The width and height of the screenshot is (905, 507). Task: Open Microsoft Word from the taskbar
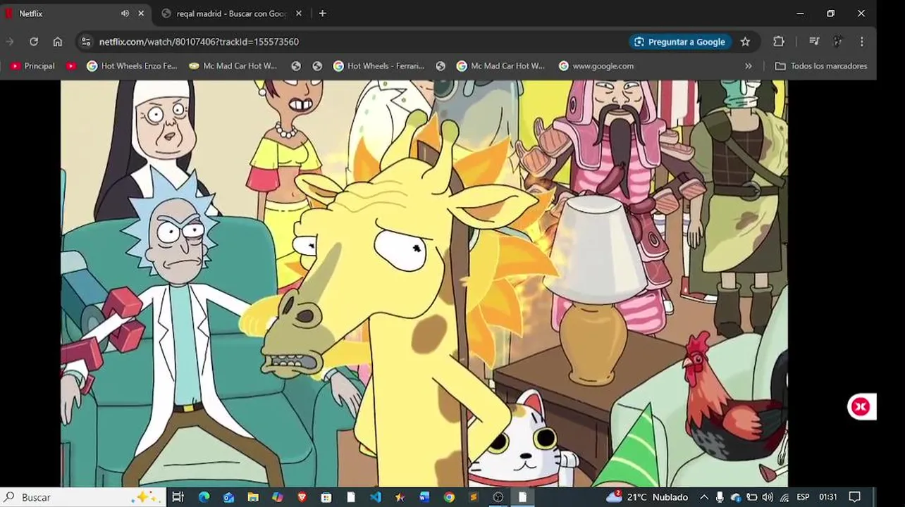424,497
